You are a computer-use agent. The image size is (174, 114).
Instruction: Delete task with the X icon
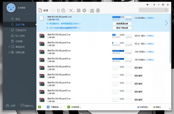[x=71, y=10]
